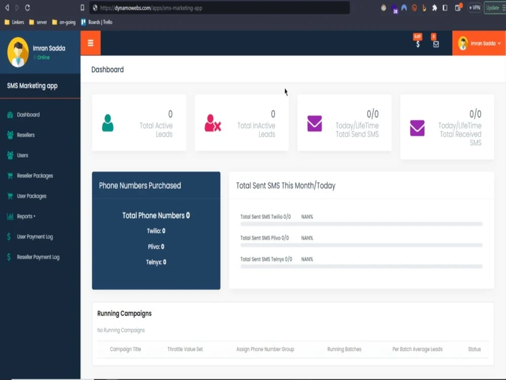The height and width of the screenshot is (380, 506).
Task: Click the Status column header
Action: (475, 349)
